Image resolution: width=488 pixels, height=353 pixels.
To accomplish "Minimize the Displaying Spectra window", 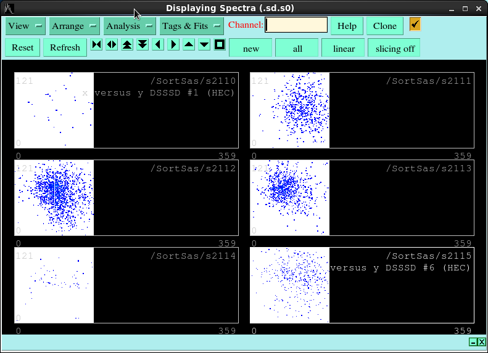I will [x=451, y=9].
